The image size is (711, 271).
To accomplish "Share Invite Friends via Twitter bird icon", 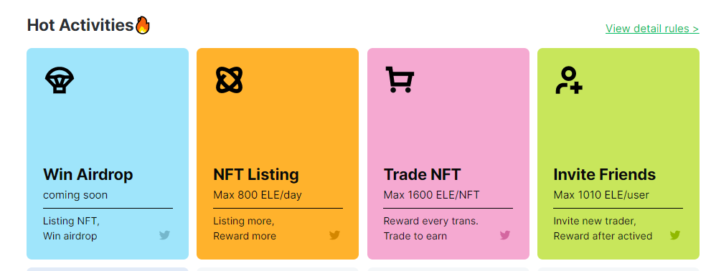I will 675,235.
